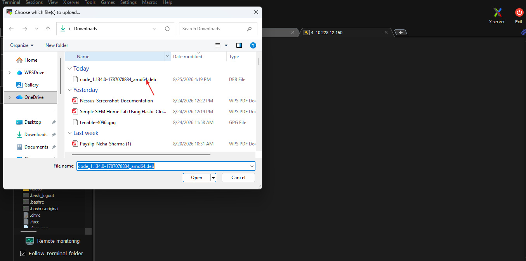Image resolution: width=526 pixels, height=261 pixels.
Task: Click the Back arrow in the file dialog
Action: (x=11, y=29)
